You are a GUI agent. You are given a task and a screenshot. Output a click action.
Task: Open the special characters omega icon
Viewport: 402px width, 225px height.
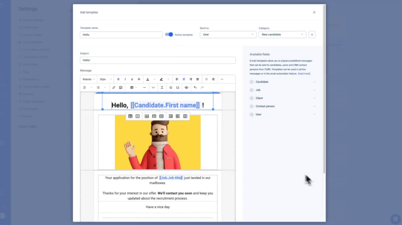coord(178,88)
